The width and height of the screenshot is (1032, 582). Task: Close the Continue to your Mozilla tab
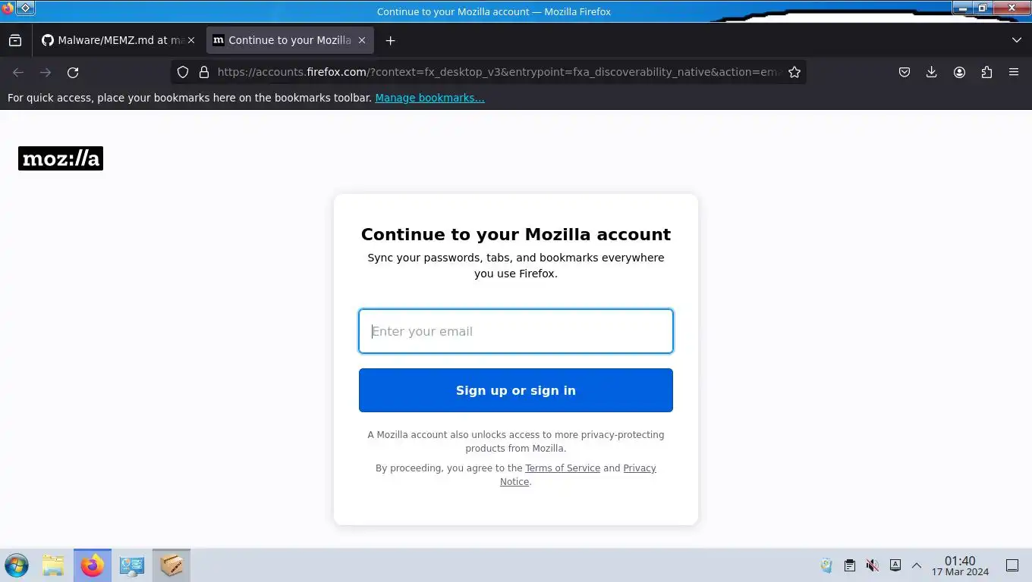click(362, 40)
